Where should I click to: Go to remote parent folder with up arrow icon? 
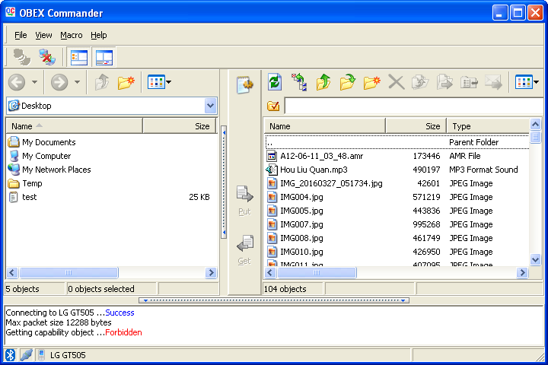323,82
